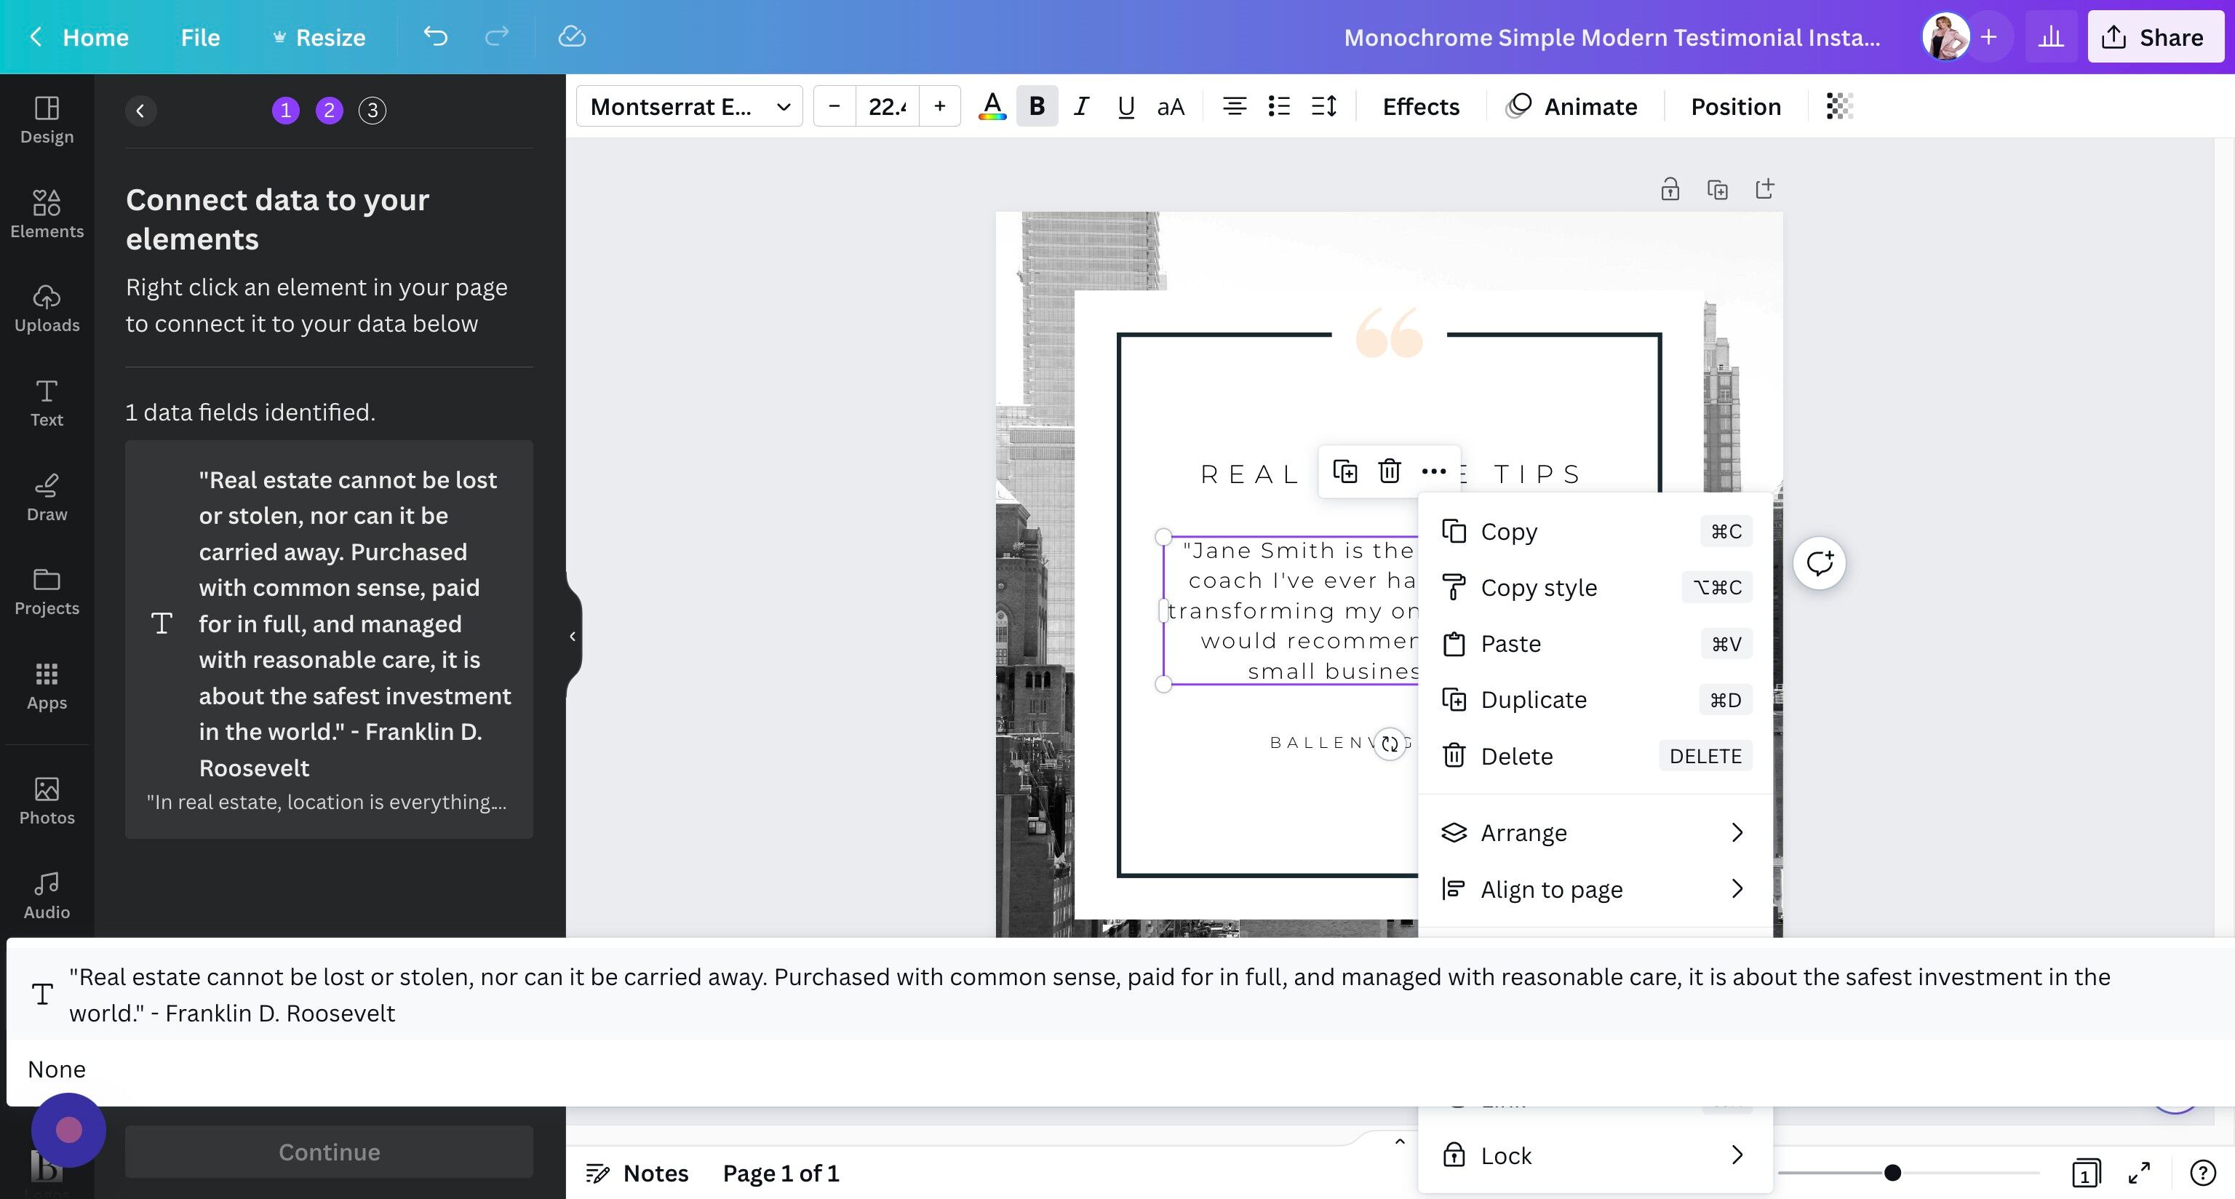Open the Uploads panel
The height and width of the screenshot is (1199, 2235).
(x=47, y=309)
